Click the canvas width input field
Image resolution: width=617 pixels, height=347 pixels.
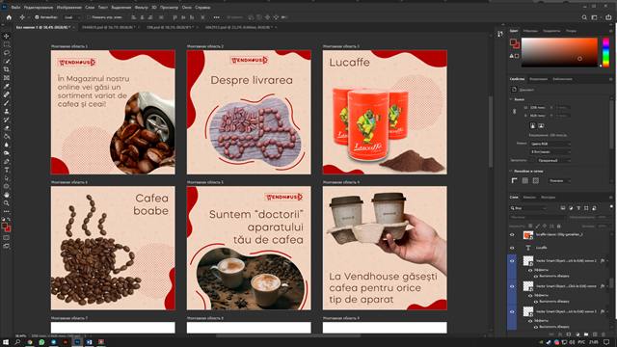click(x=538, y=107)
